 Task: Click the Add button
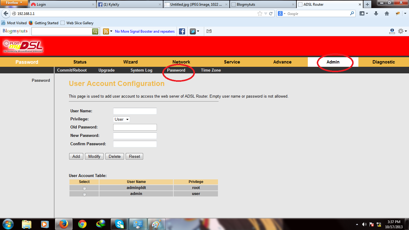click(x=76, y=156)
